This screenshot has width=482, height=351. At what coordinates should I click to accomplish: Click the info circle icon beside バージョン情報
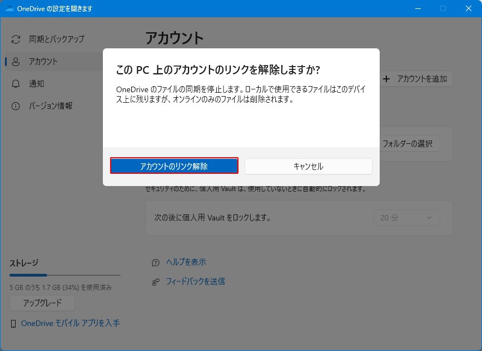(16, 106)
